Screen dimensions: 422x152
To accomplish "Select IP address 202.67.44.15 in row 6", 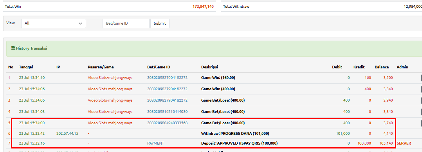I will [x=67, y=133].
